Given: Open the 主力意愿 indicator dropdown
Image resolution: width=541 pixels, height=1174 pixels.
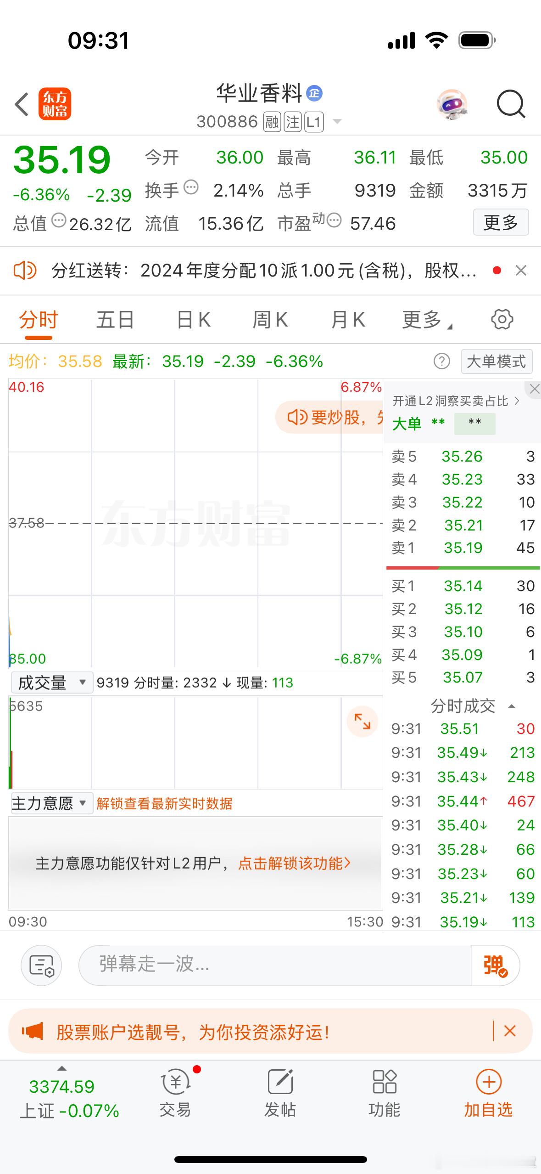Looking at the screenshot, I should tap(52, 803).
